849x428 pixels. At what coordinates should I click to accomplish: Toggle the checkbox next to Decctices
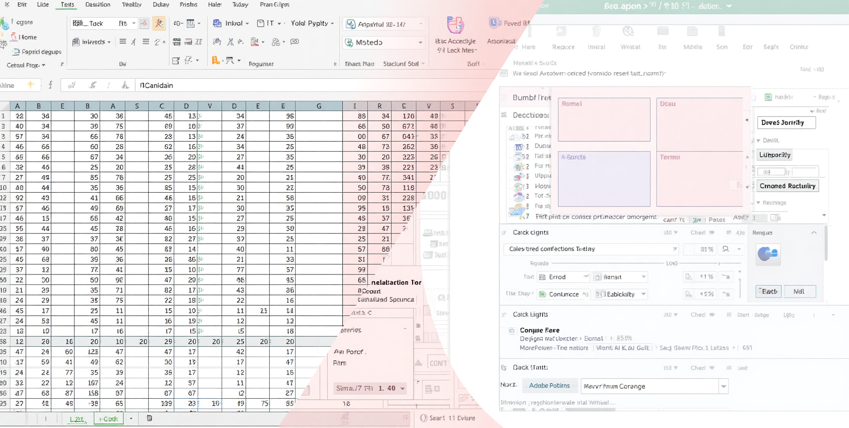coord(504,115)
